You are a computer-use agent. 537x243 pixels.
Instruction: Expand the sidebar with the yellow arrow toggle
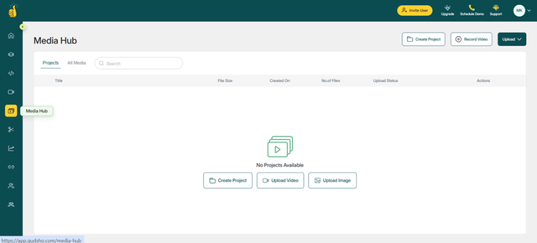(22, 27)
